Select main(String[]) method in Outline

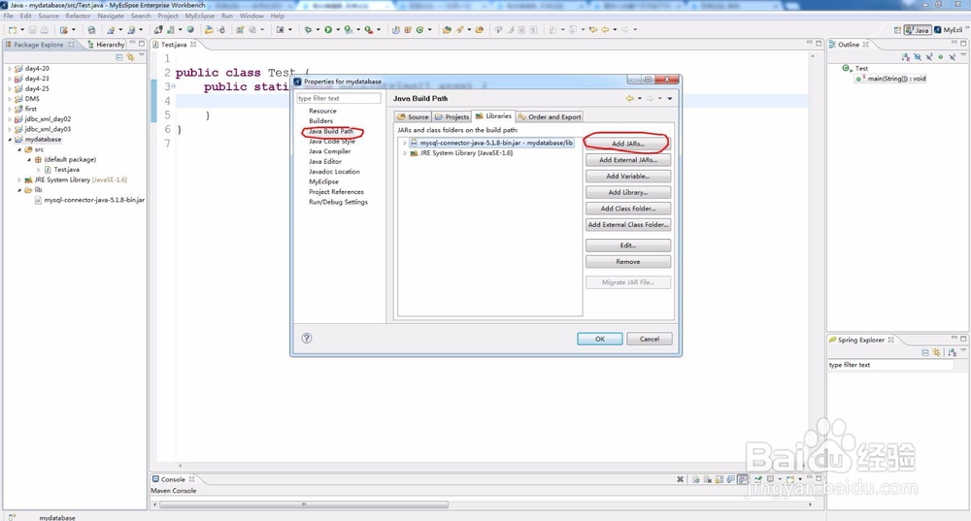(x=890, y=79)
